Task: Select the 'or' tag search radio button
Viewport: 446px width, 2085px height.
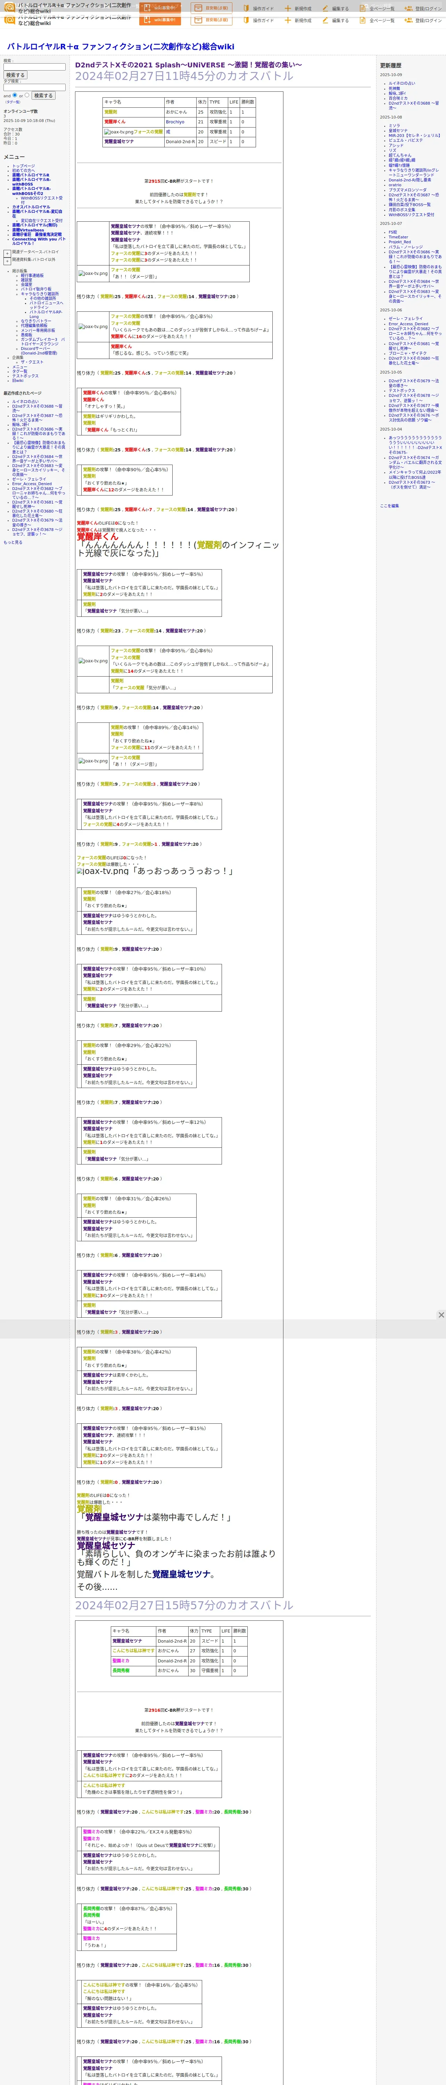Action: click(27, 95)
